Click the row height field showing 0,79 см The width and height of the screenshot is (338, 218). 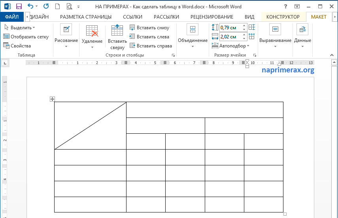click(230, 28)
